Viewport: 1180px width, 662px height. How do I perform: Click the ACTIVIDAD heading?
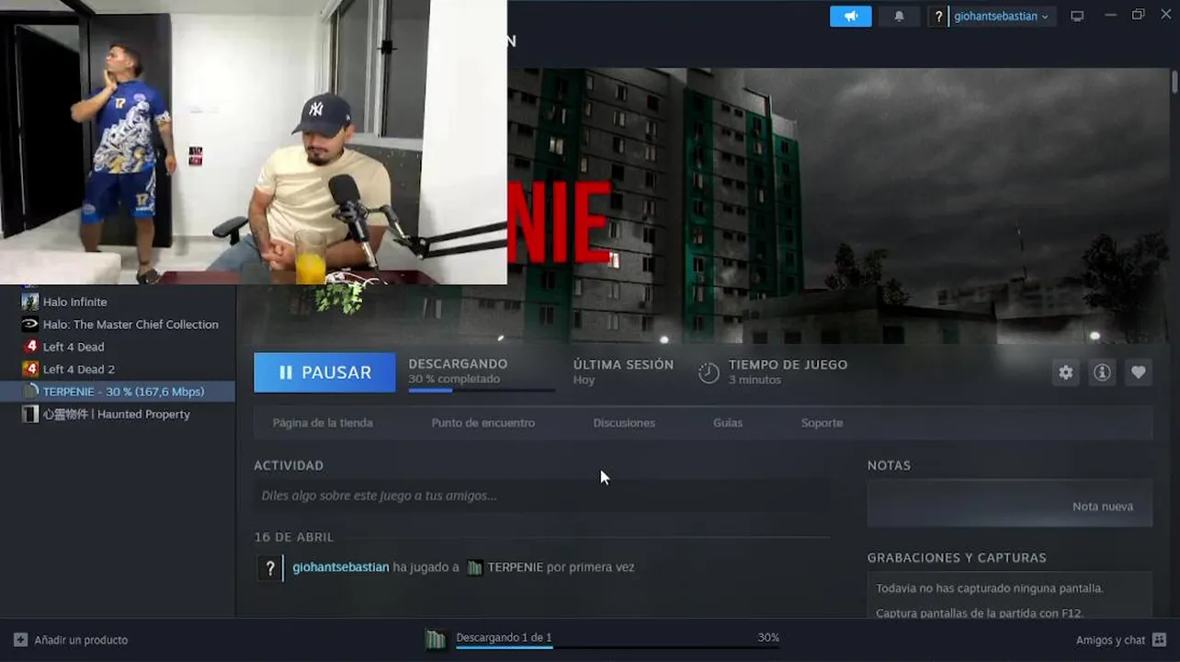(289, 466)
